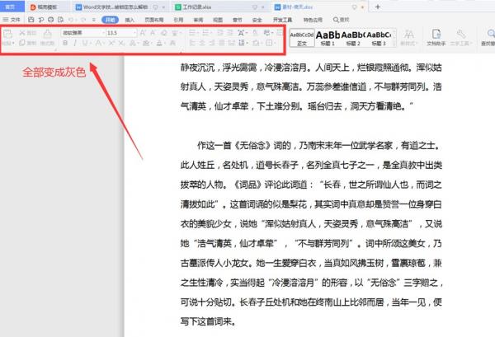Toggle align left paragraph button
495x337 pixels.
tap(192, 43)
